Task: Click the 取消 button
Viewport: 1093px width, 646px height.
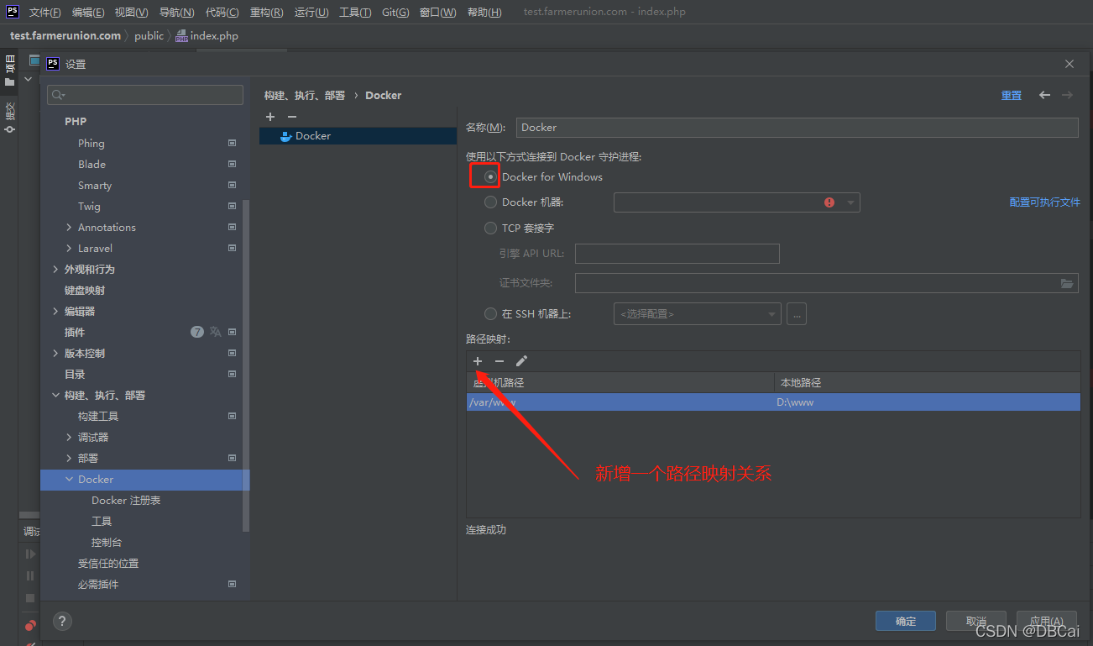Action: 976,622
